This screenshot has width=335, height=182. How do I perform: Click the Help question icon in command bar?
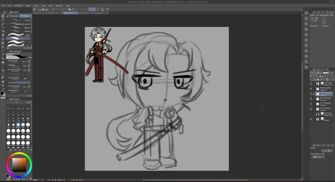107,9
